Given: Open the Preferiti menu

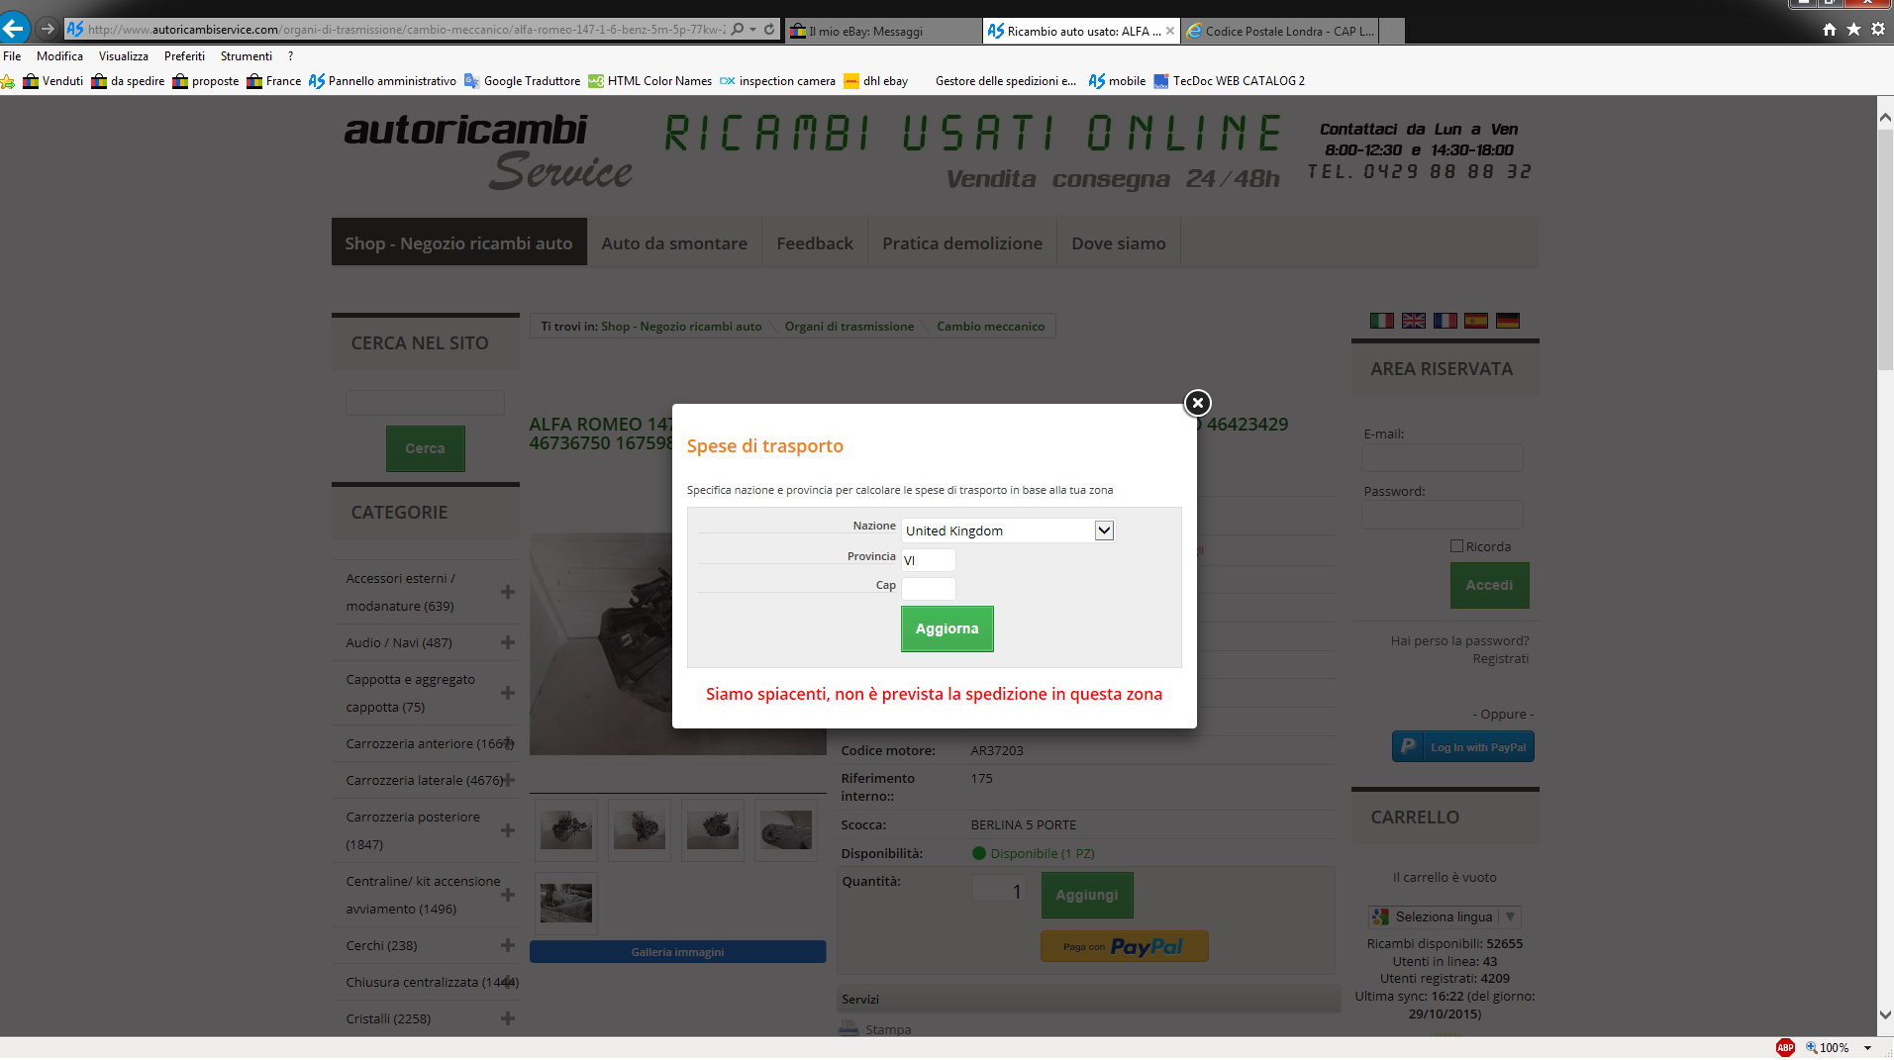Looking at the screenshot, I should pos(185,56).
